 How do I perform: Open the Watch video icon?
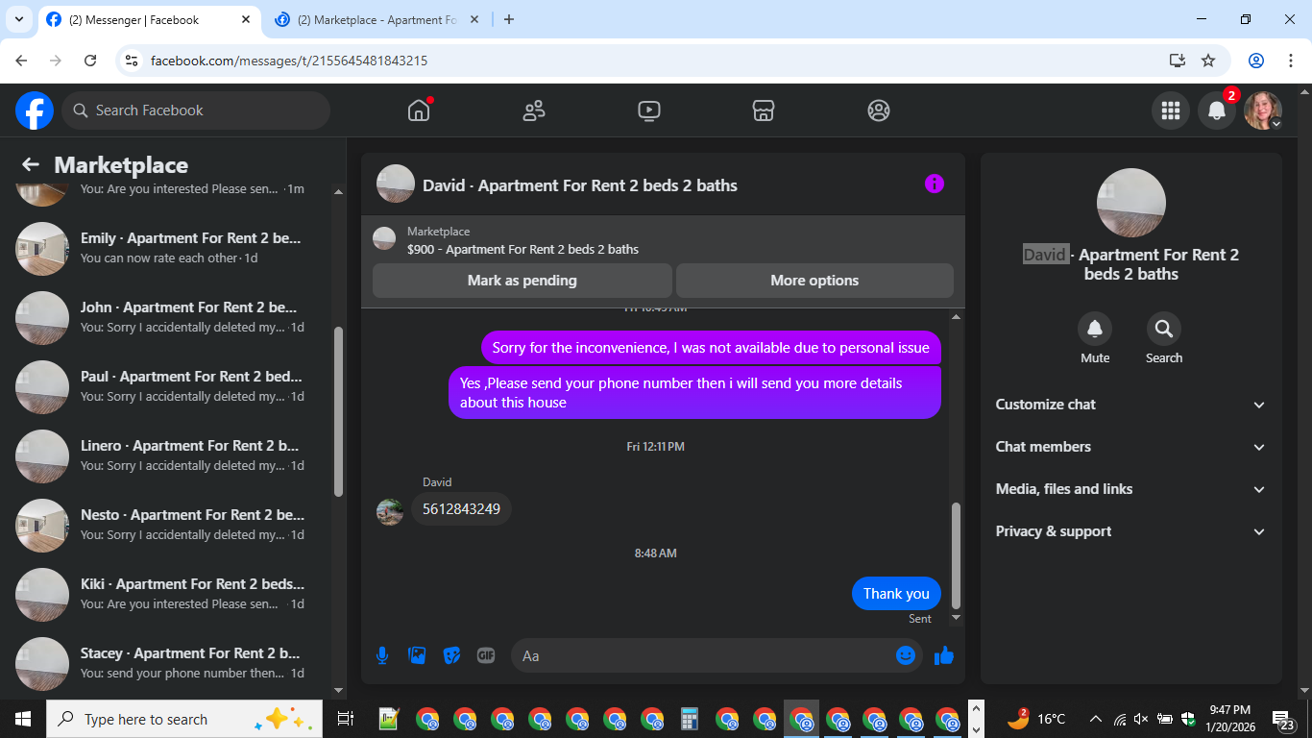[x=649, y=111]
